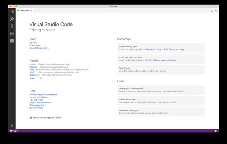This screenshot has height=144, width=227.
Task: Click the Python text in Tools card
Action: 160,49
